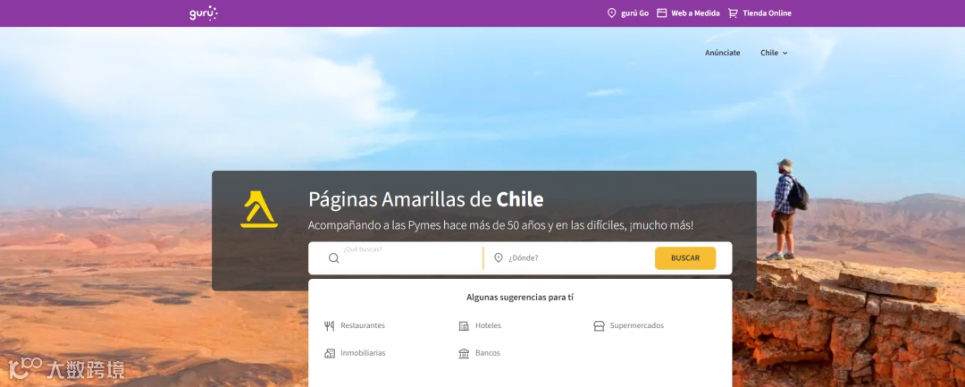This screenshot has width=965, height=387.
Task: Click the Hoteles building icon
Action: point(464,326)
